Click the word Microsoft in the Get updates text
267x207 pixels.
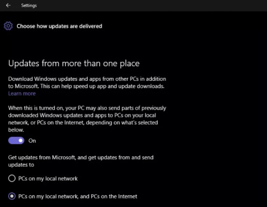63,157
